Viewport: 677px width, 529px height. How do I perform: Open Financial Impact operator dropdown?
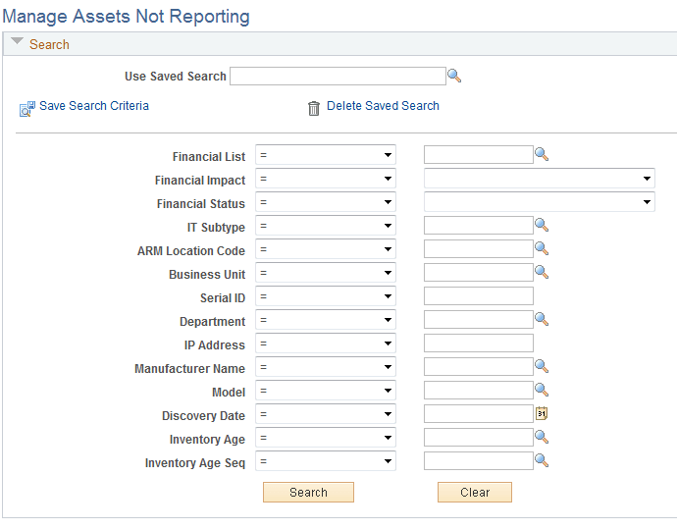pyautogui.click(x=326, y=179)
